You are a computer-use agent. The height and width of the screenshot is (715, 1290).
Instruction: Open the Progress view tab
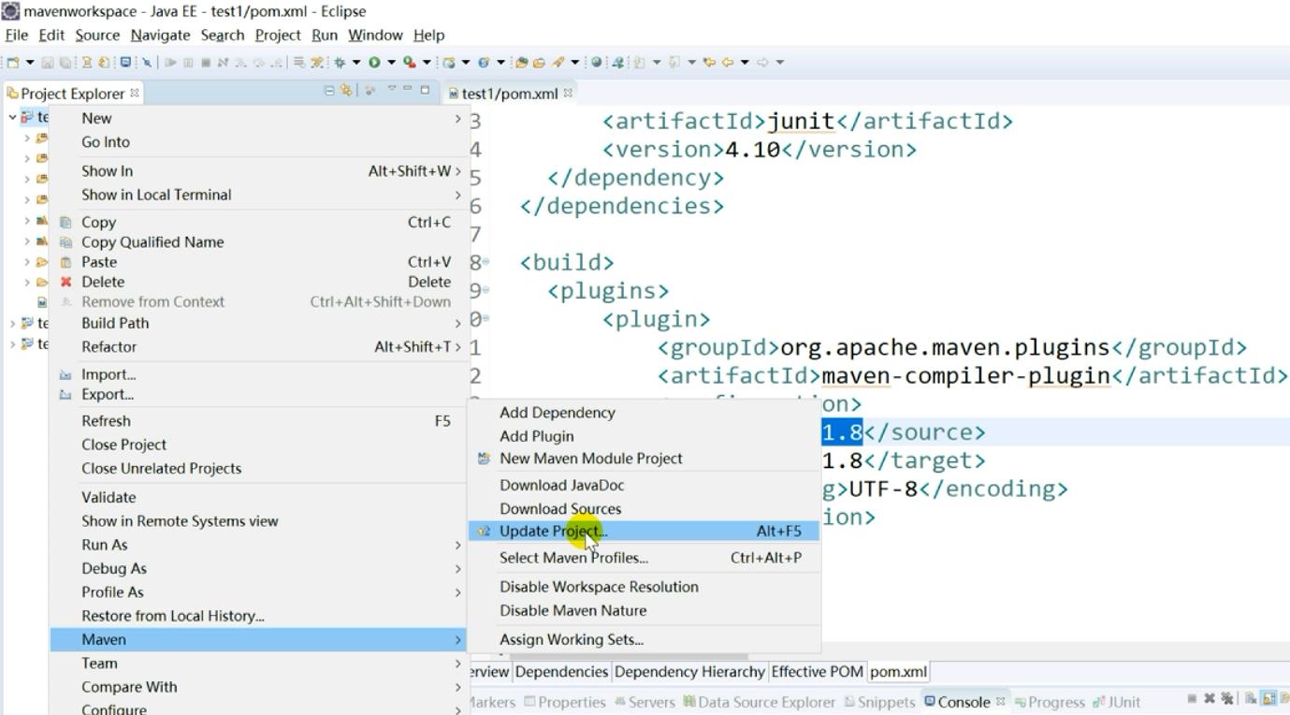tap(1050, 702)
